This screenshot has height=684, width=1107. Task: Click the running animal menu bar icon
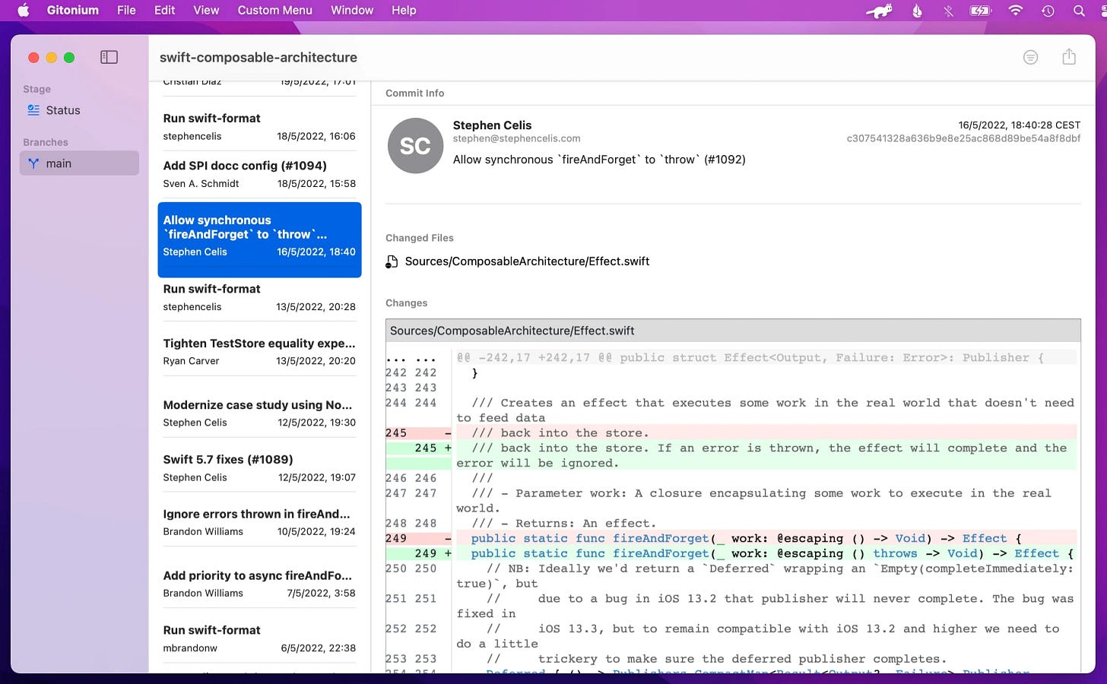[x=880, y=11]
